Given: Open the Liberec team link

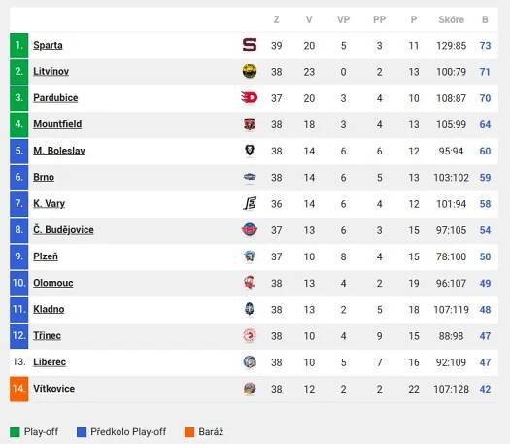Looking at the screenshot, I should click(x=50, y=362).
